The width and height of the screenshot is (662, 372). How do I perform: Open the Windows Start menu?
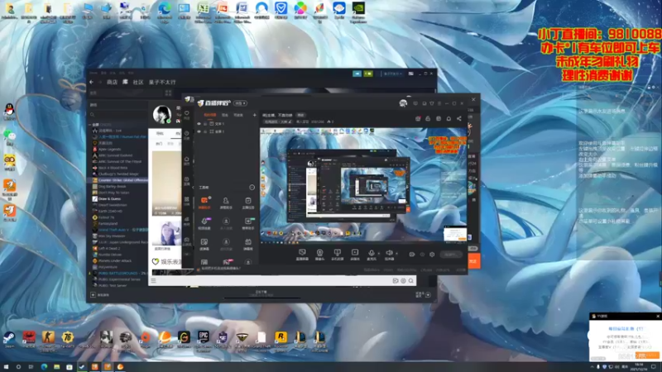(x=6, y=367)
